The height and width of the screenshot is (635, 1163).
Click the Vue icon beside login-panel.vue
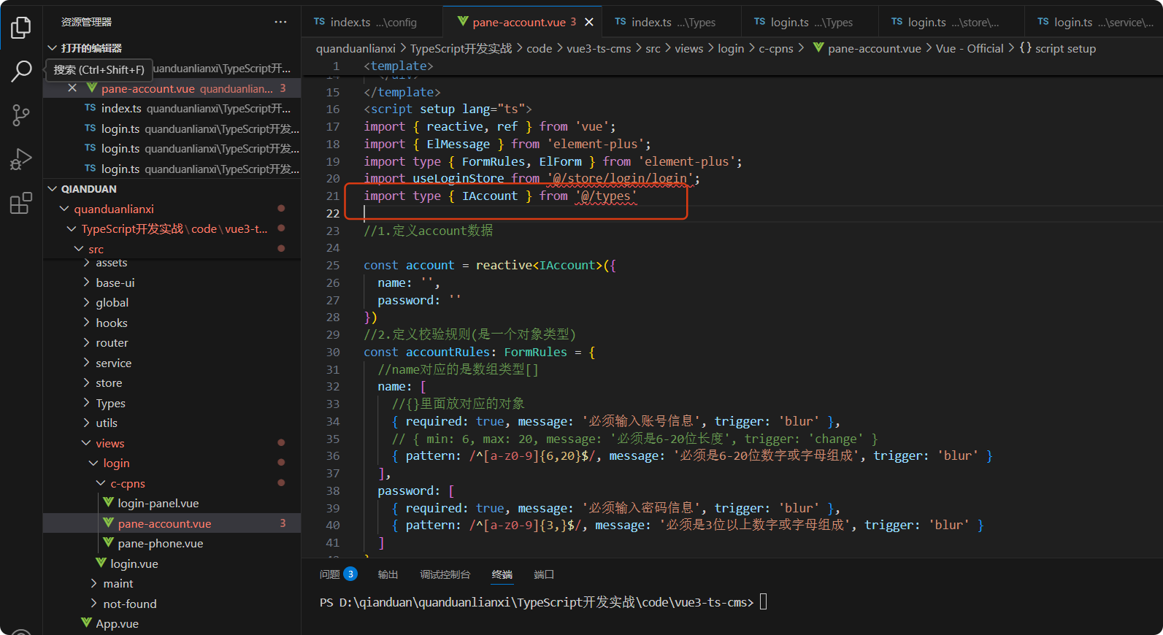click(108, 503)
